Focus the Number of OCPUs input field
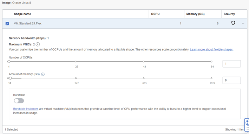The height and width of the screenshot is (134, 249). tap(231, 64)
